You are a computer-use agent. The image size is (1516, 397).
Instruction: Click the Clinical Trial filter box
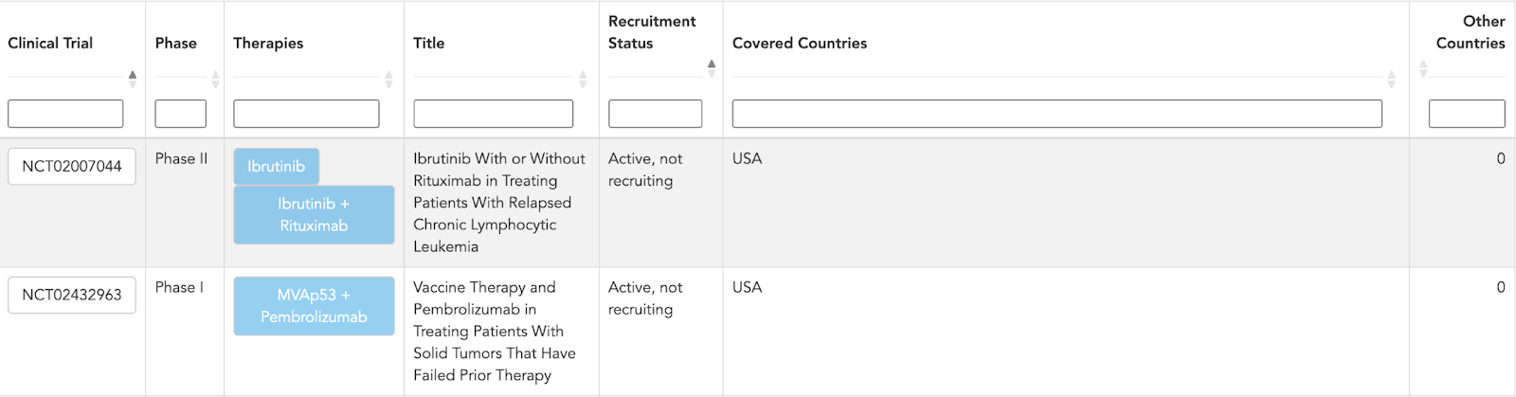65,114
